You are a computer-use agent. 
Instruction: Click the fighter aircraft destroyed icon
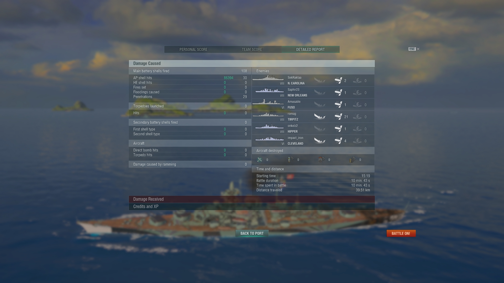click(x=260, y=160)
